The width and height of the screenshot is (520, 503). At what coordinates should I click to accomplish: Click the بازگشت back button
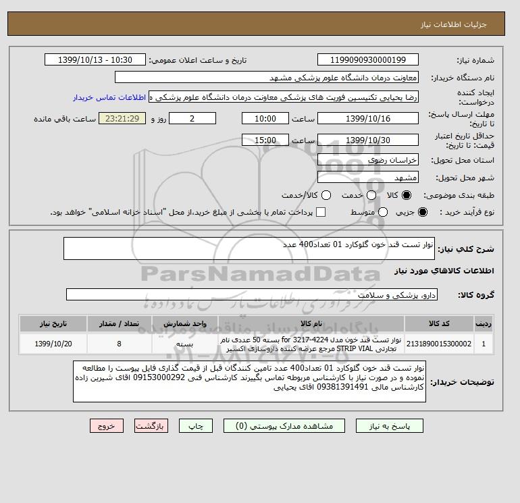coord(151,426)
